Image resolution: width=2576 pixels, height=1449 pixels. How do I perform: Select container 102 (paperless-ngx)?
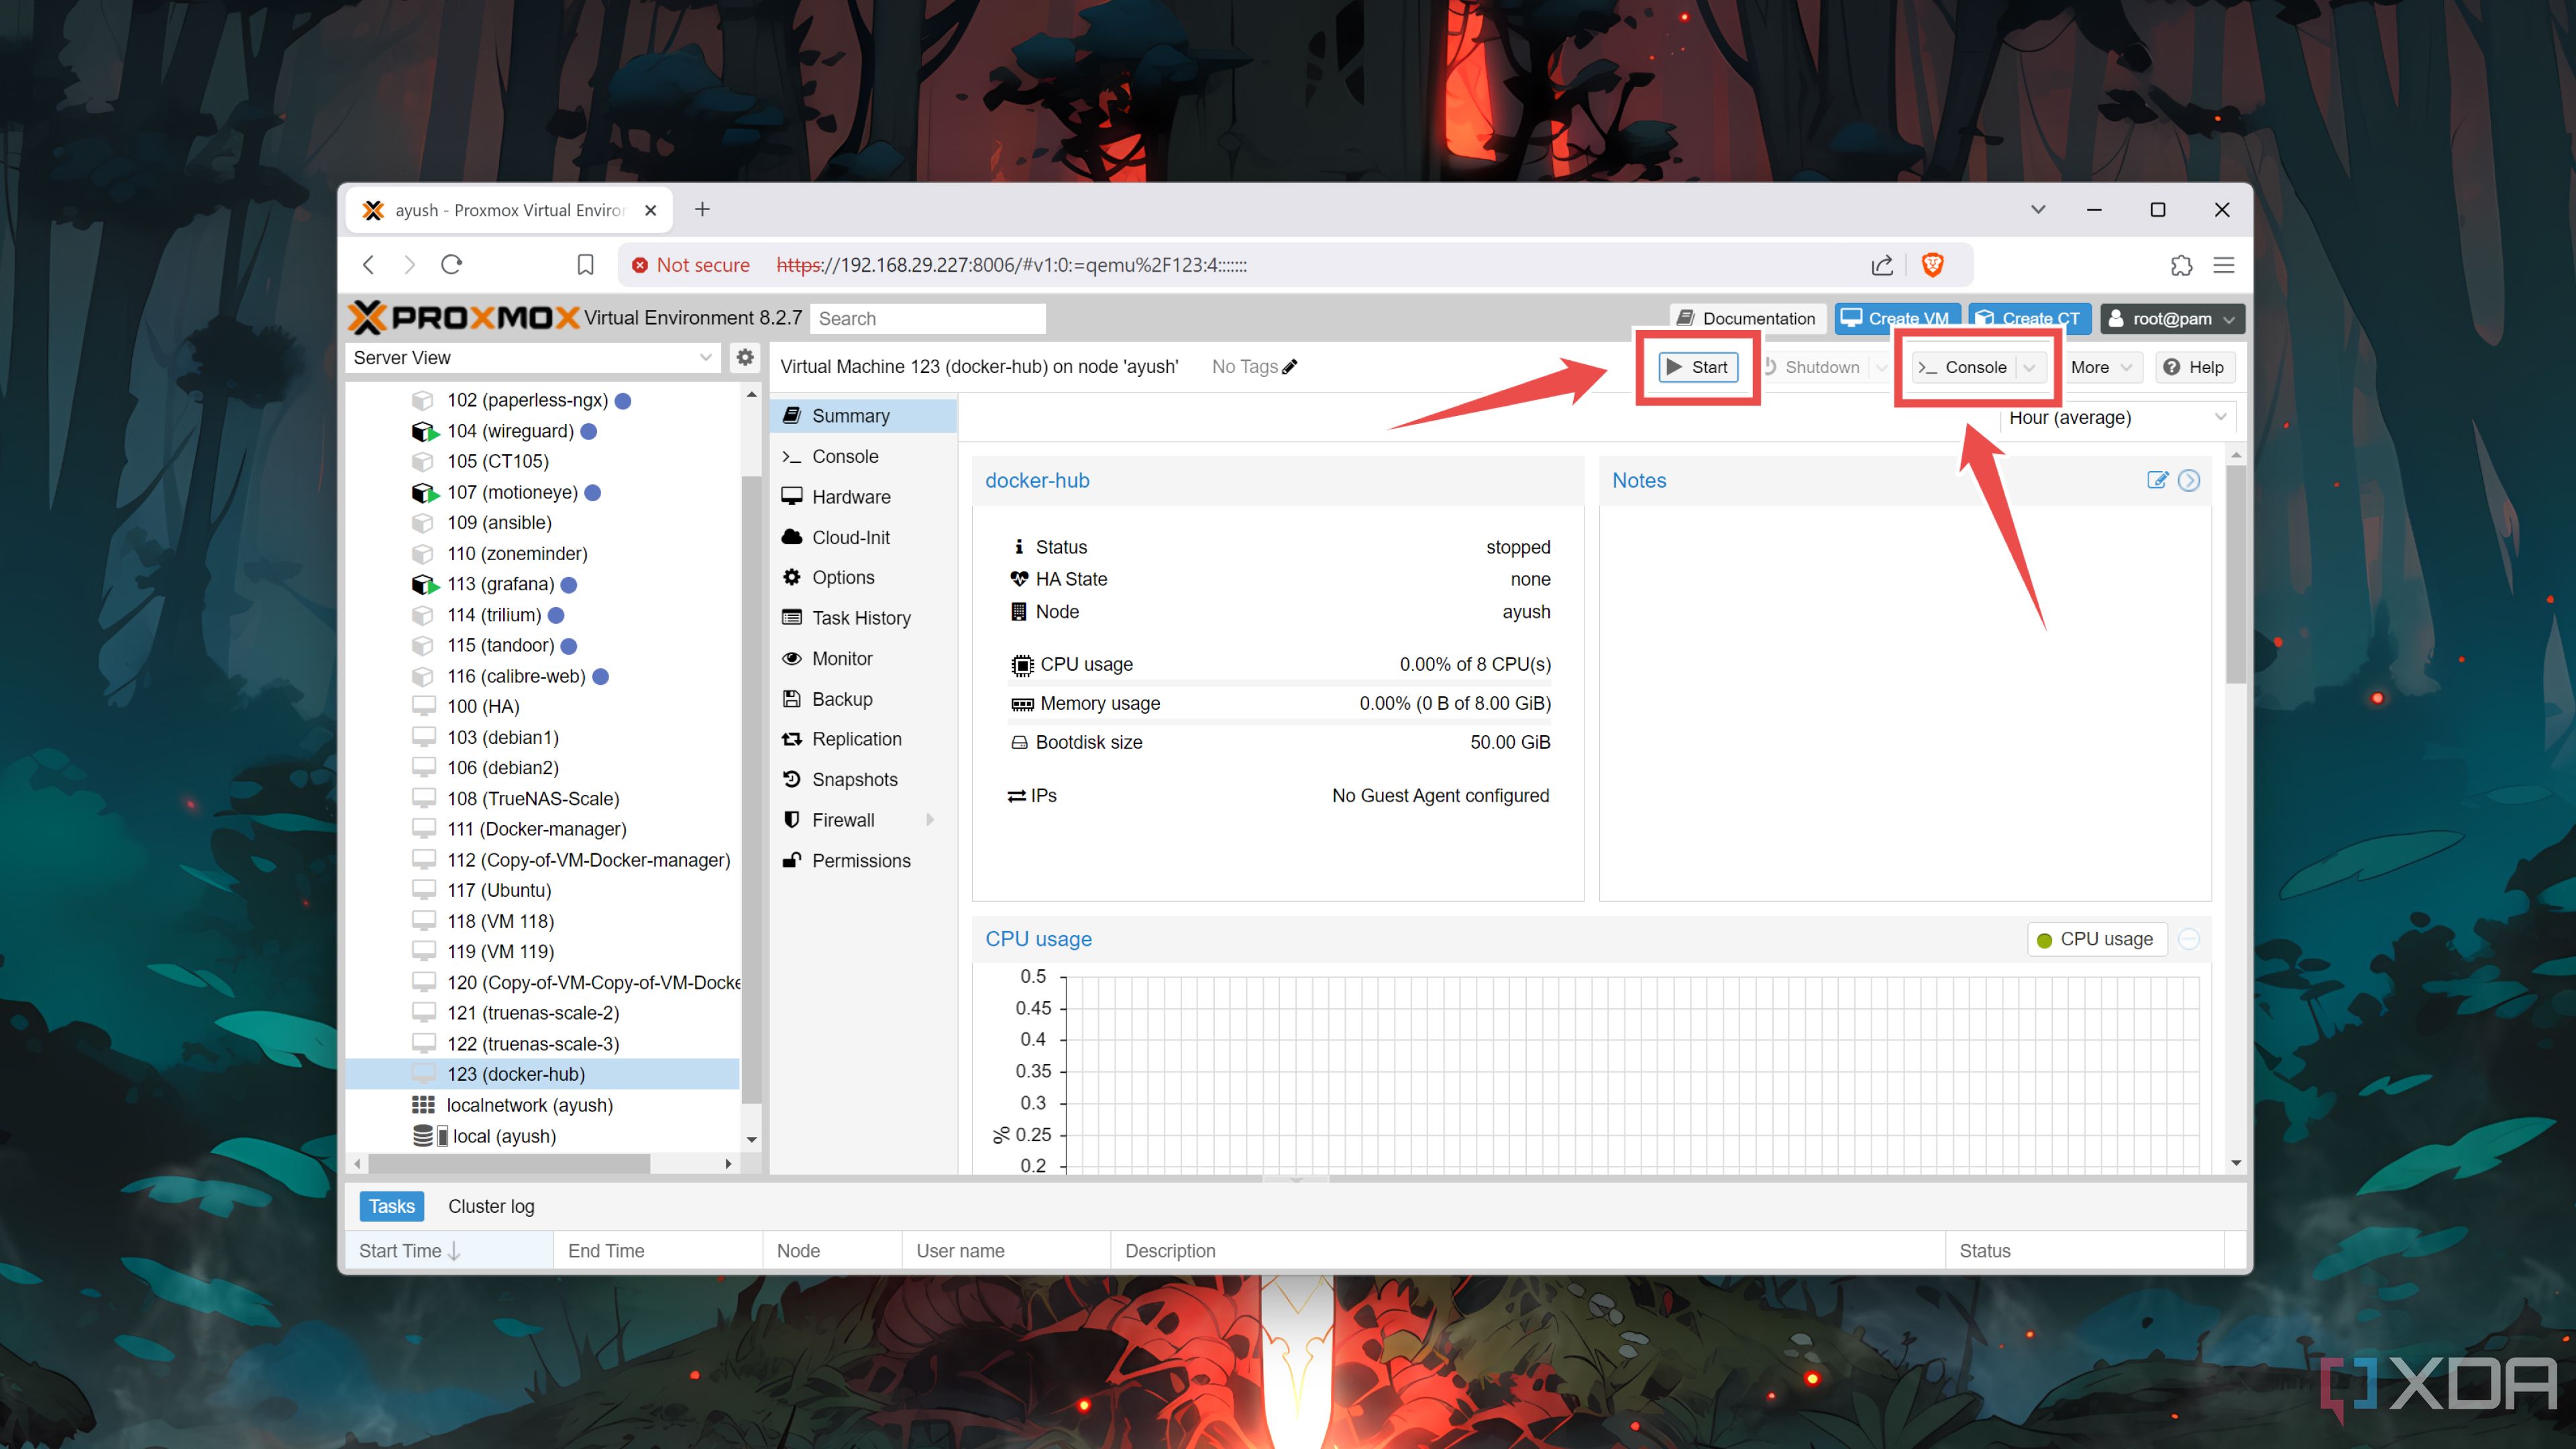click(527, 400)
